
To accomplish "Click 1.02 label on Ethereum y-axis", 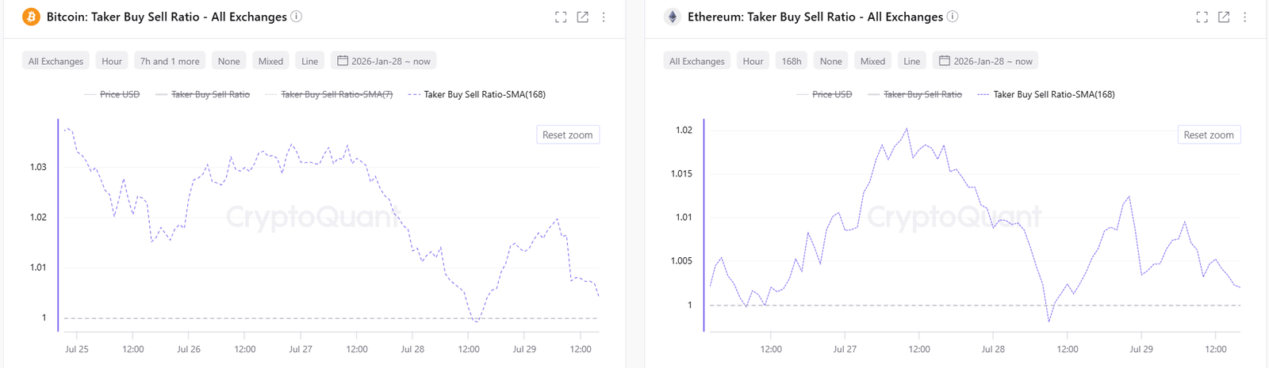I will coord(684,130).
